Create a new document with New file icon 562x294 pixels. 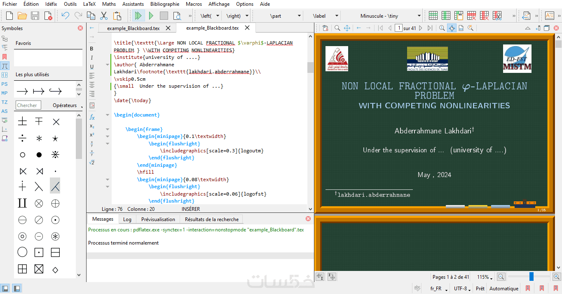(9, 16)
